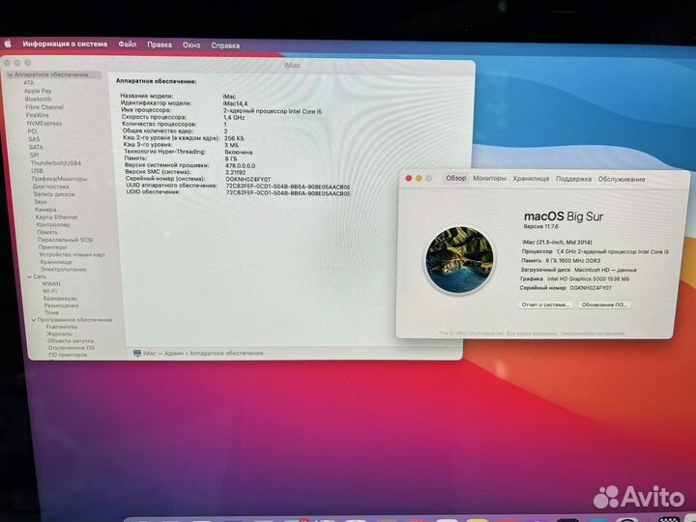Screen dimensions: 696x522
Task: Select Графика/Мониторы in the sidebar
Action: (x=60, y=179)
